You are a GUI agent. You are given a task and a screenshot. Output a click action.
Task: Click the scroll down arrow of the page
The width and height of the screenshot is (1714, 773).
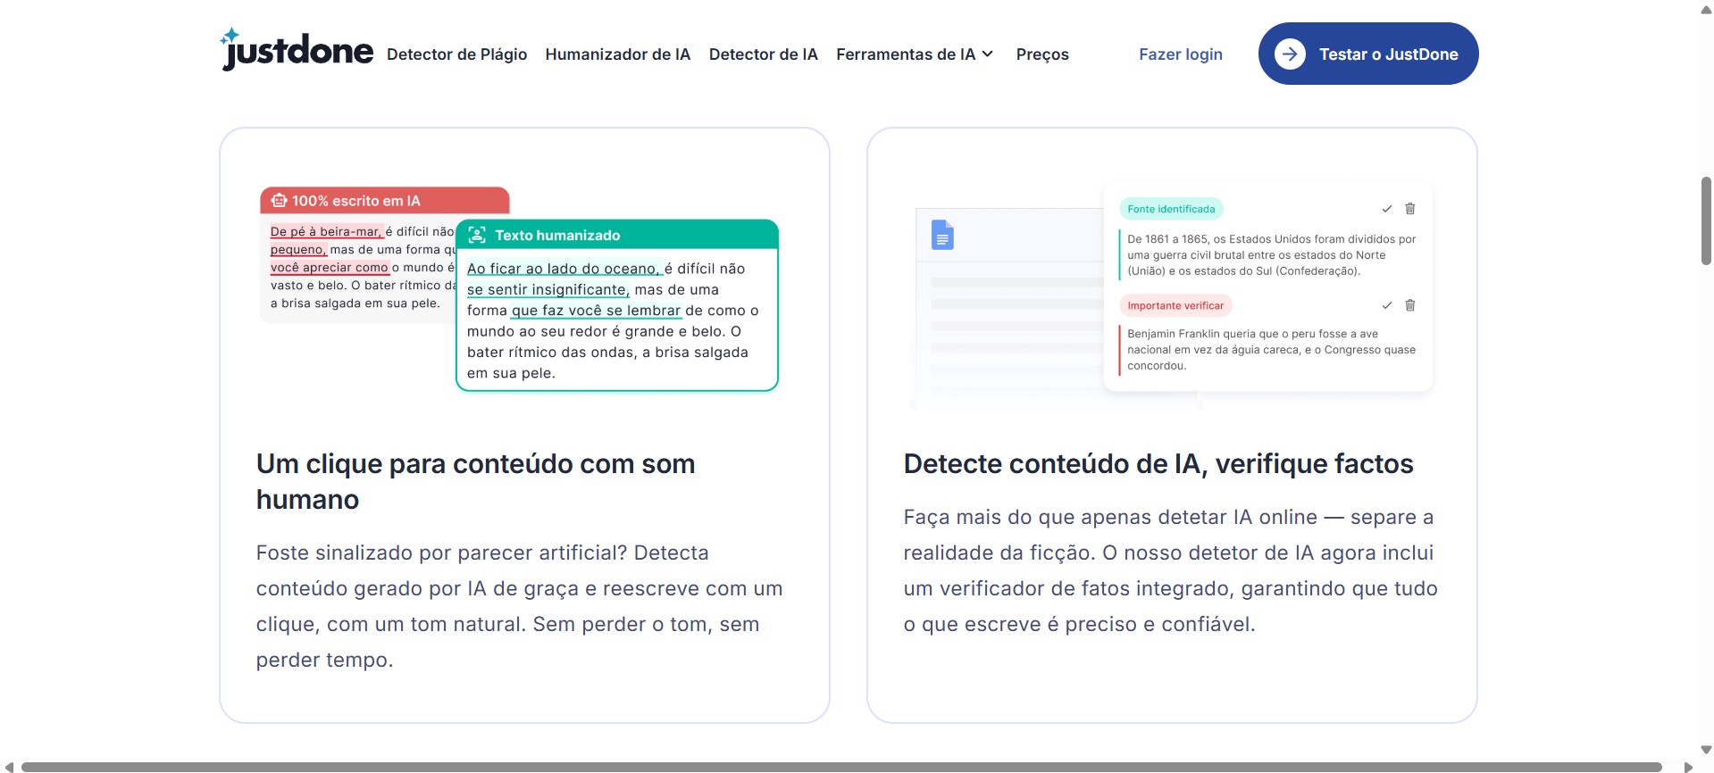pos(1706,751)
